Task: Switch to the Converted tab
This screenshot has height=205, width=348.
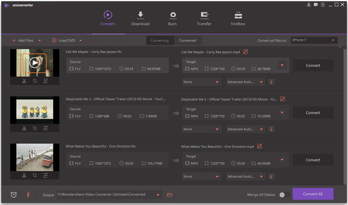Action: (x=188, y=41)
